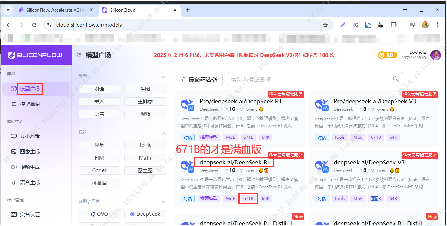The height and width of the screenshot is (226, 447).
Task: Reload the page with the refresh icon
Action: (34, 25)
